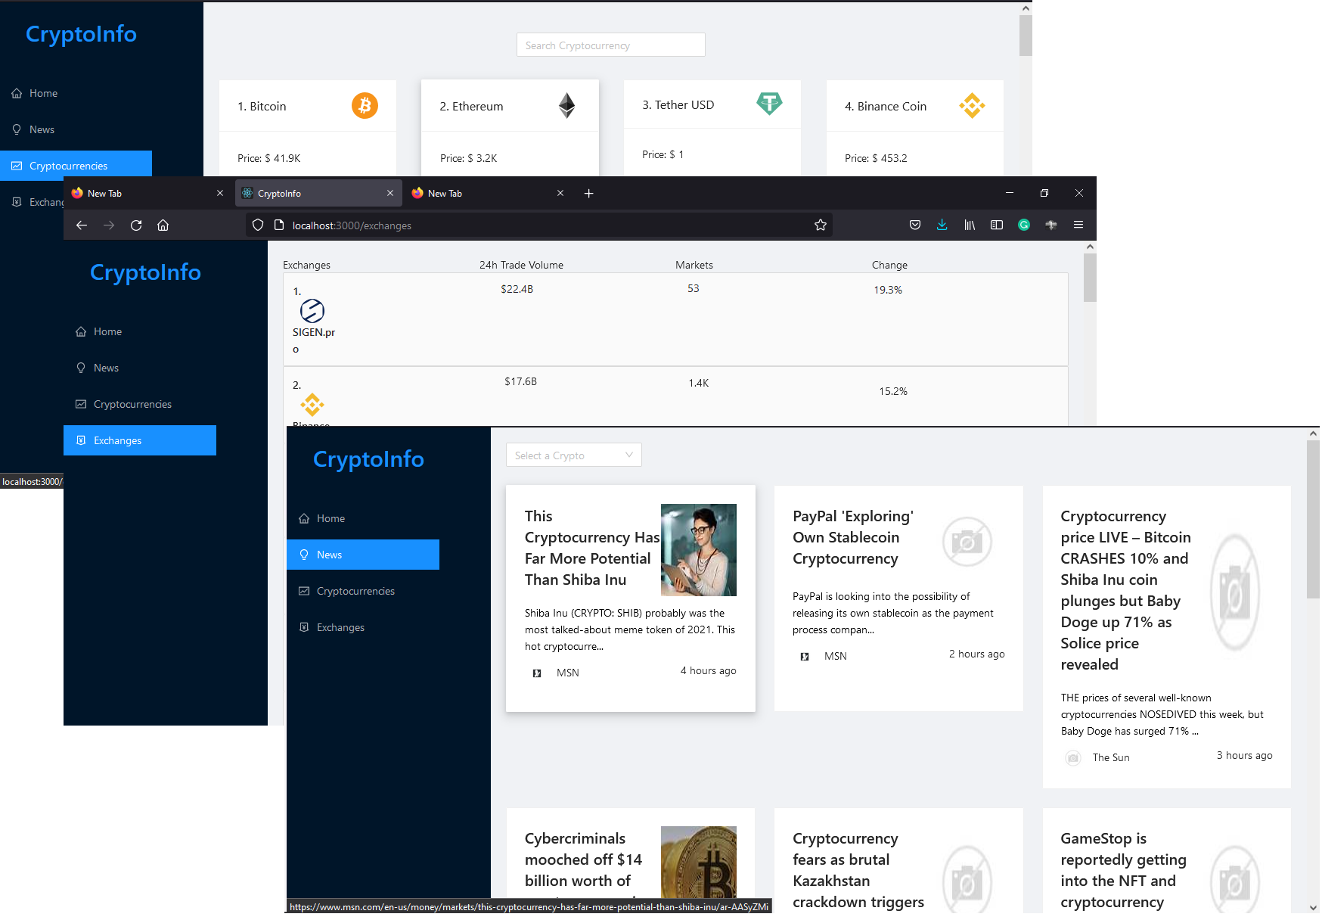Viewport: 1322px width, 920px height.
Task: Open Pocket save icon in Firefox toolbar
Action: [x=915, y=225]
